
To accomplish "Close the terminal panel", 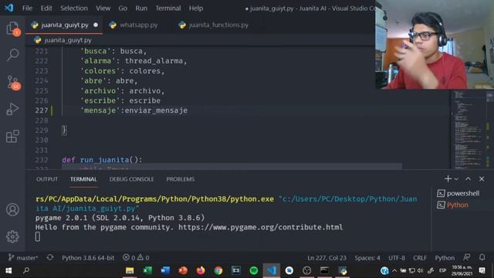I will coord(482,178).
